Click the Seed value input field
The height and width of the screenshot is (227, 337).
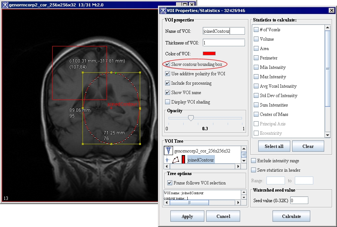[299, 201]
